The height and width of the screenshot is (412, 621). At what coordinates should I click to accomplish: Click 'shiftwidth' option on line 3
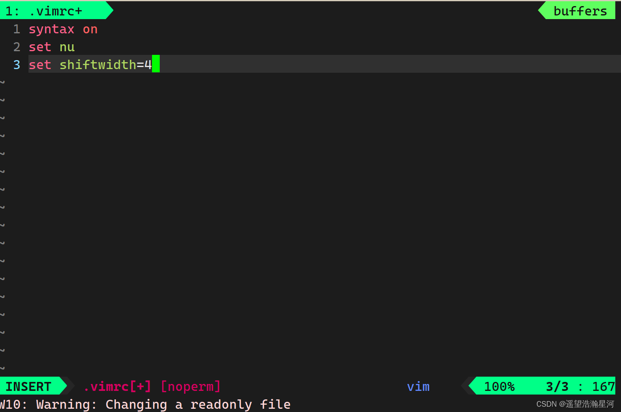[x=98, y=65]
